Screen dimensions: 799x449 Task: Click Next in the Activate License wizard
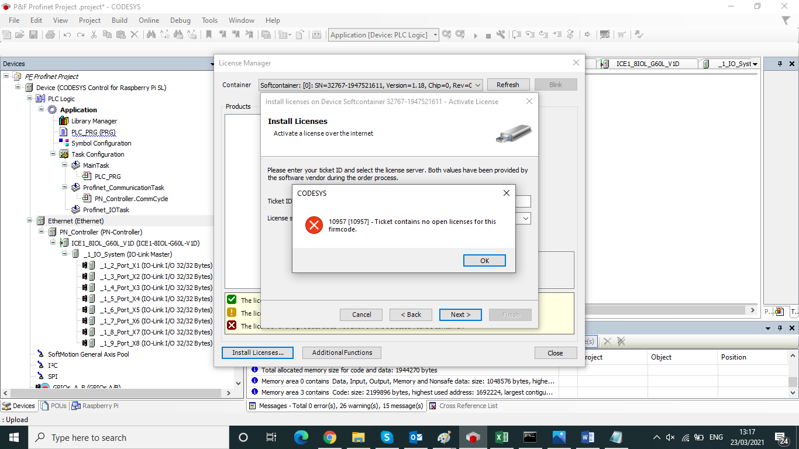(460, 315)
